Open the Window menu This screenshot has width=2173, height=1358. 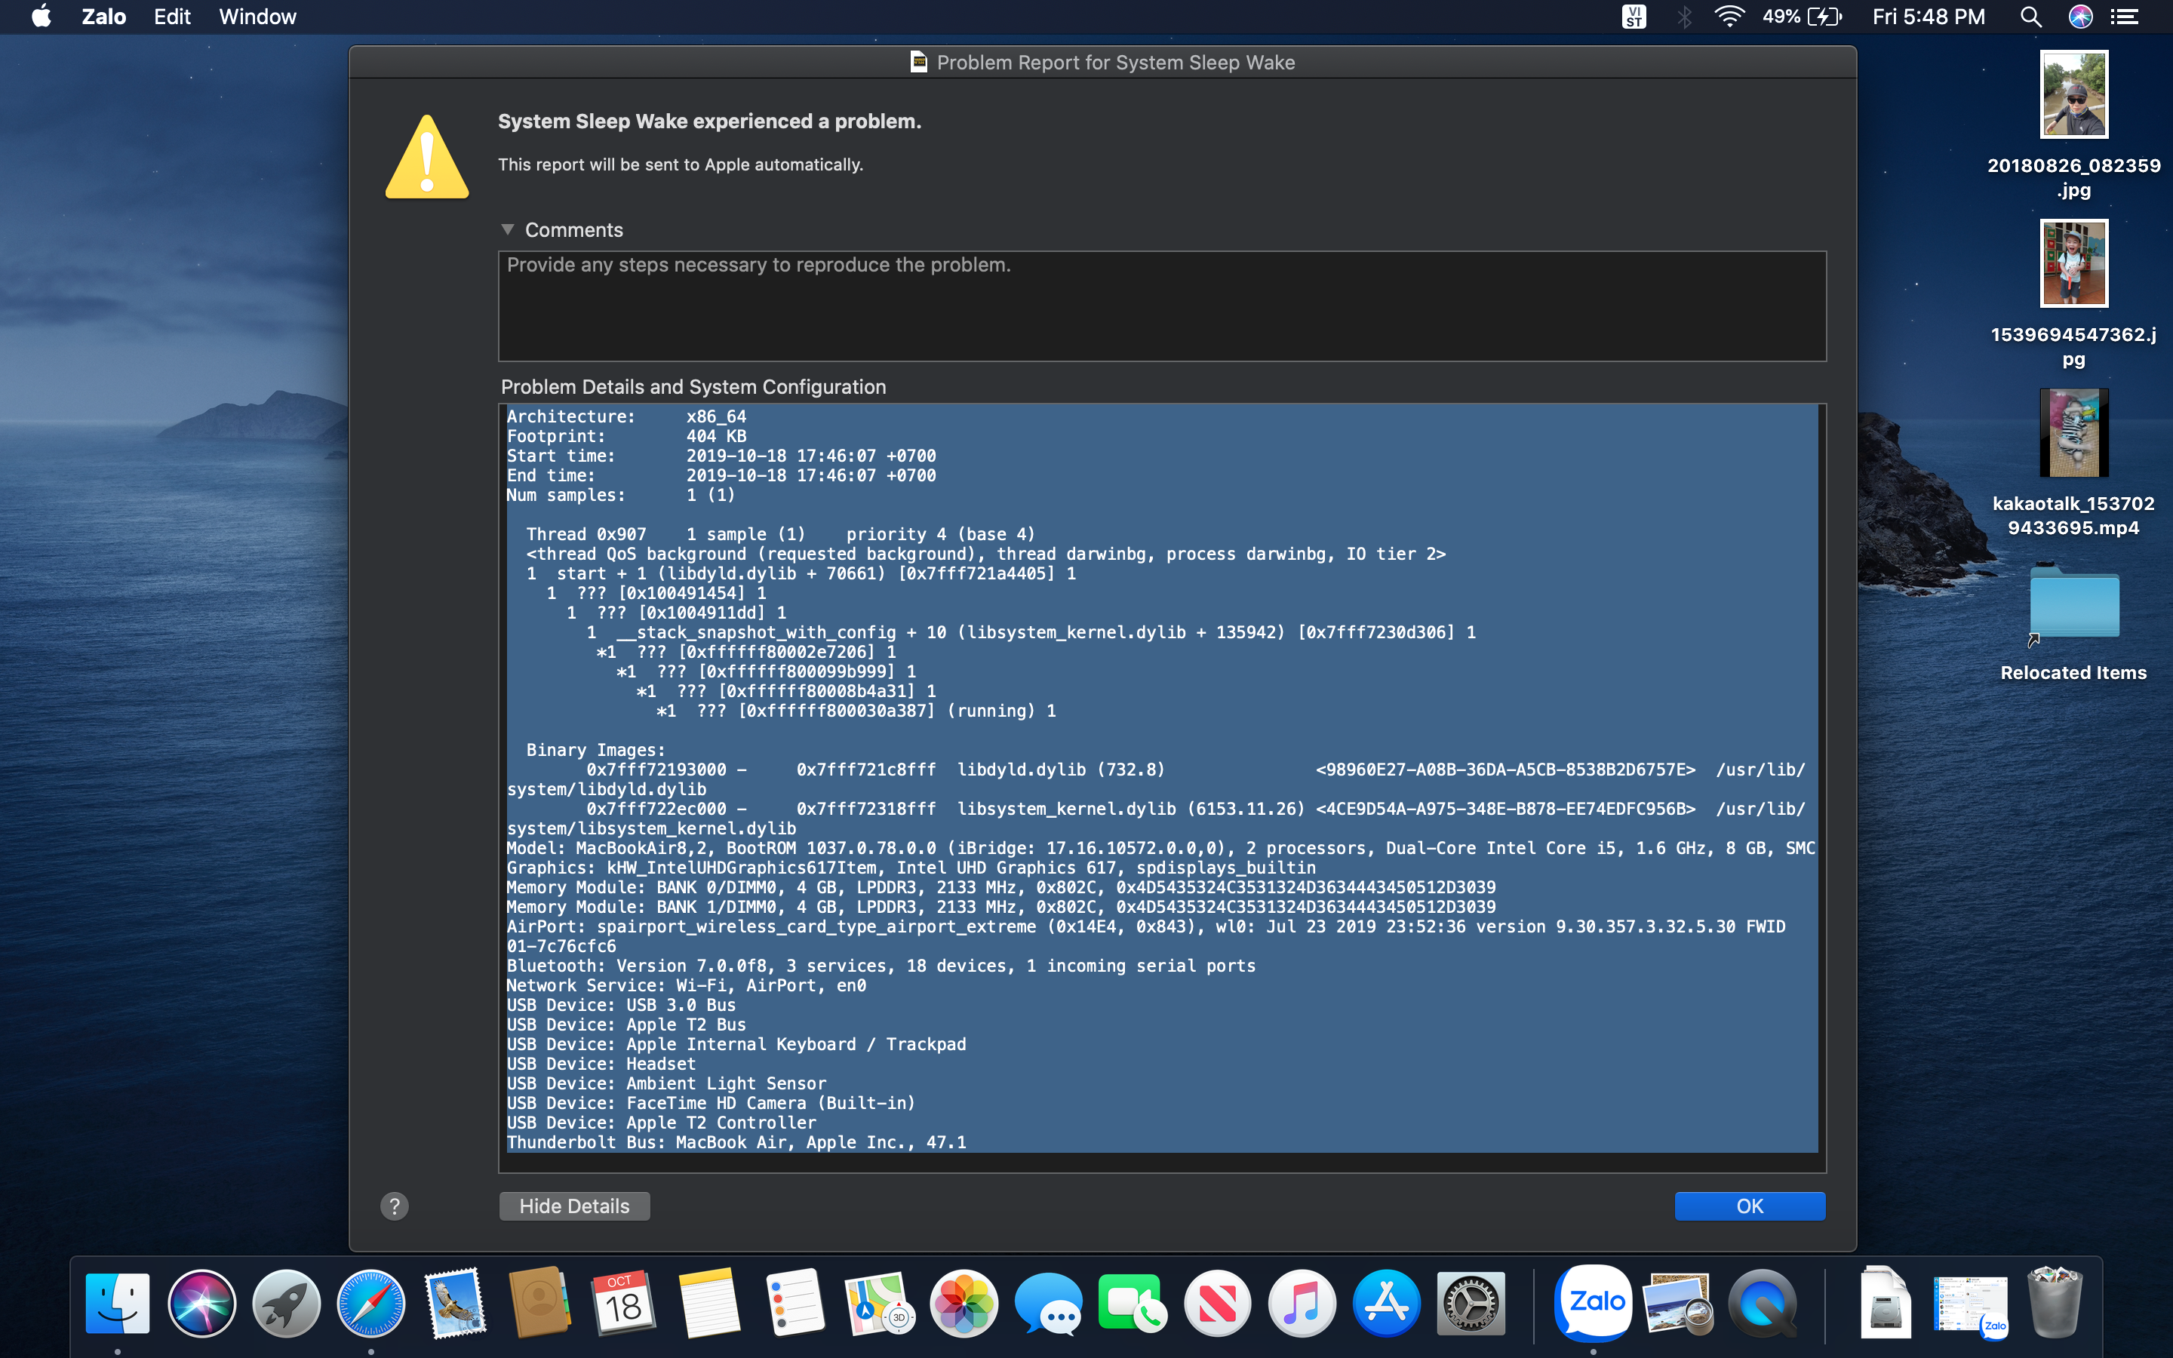[x=257, y=17]
